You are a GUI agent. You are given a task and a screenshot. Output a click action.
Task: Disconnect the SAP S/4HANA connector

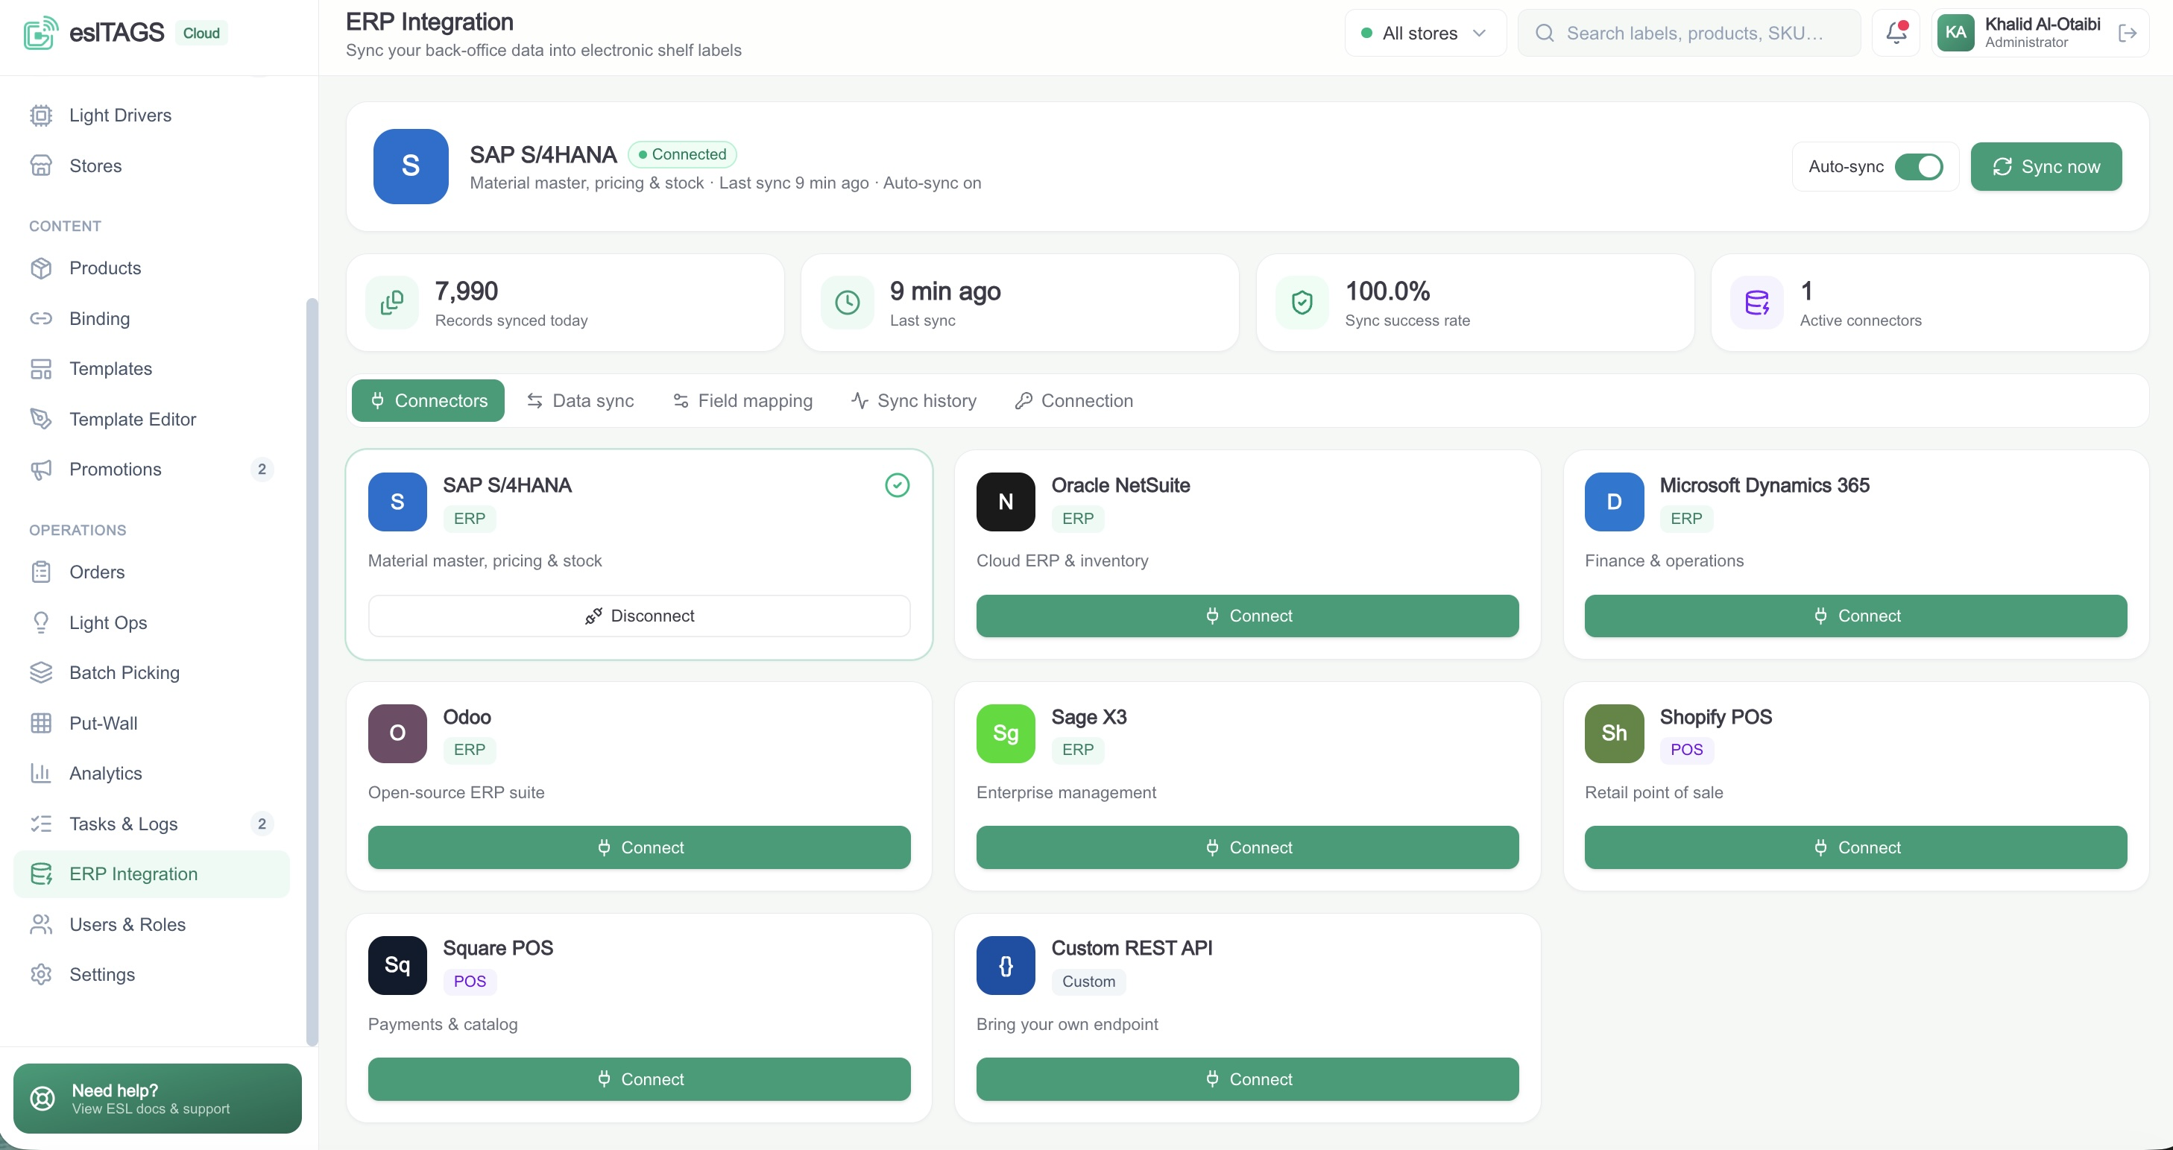(640, 616)
